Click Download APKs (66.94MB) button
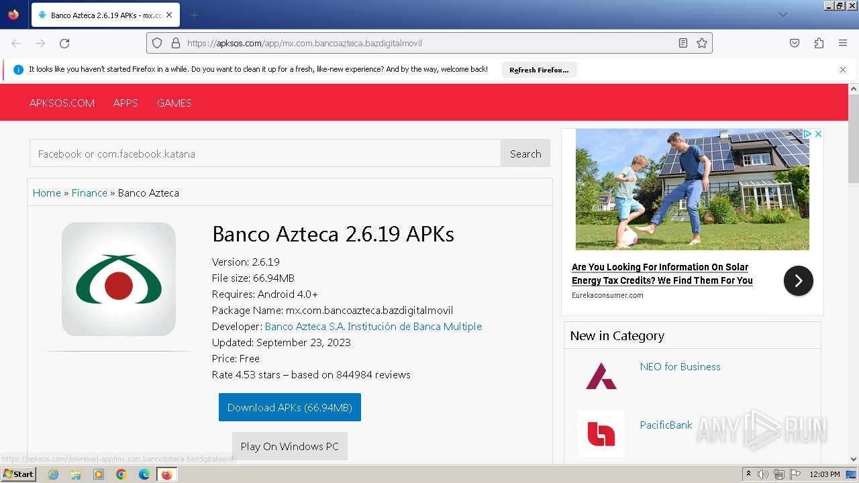 coord(290,407)
